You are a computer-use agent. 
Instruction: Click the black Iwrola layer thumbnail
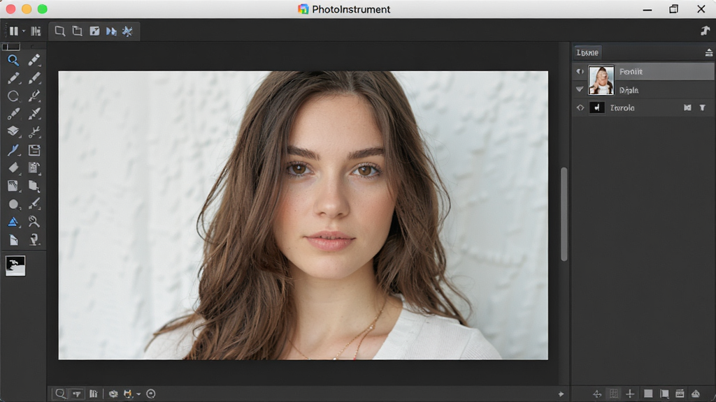pos(597,107)
